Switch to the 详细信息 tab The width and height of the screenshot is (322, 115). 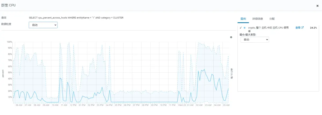pyautogui.click(x=258, y=19)
